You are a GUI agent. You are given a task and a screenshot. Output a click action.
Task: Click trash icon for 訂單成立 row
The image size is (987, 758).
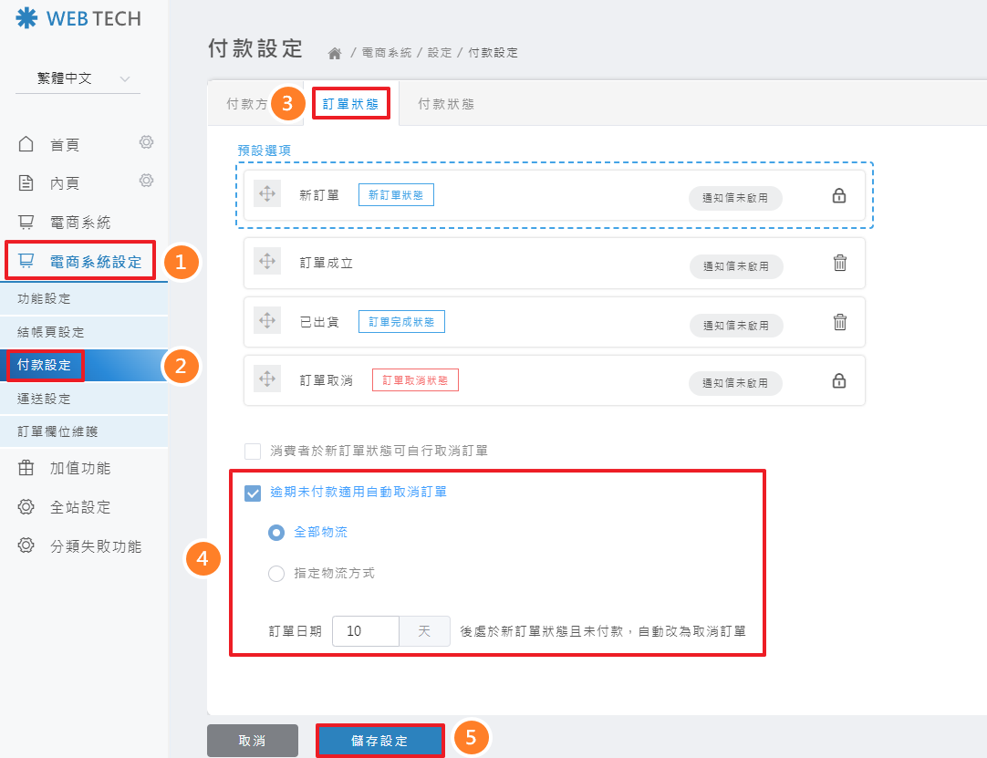[x=840, y=263]
